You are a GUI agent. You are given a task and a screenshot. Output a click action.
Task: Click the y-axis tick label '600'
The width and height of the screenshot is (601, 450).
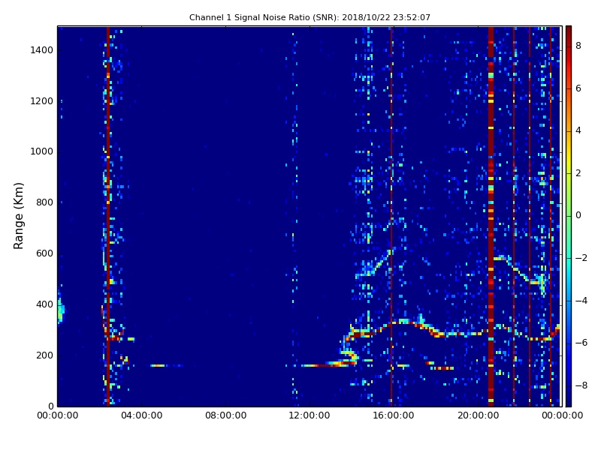(x=44, y=253)
